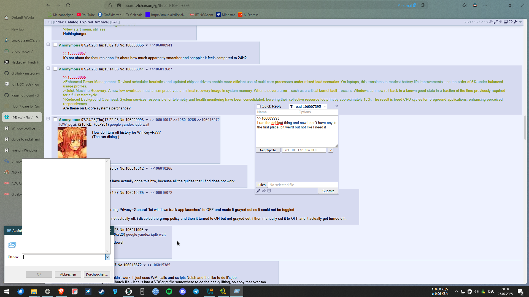The height and width of the screenshot is (297, 529).
Task: Click the Name field in Quick Reply
Action: coord(276,112)
